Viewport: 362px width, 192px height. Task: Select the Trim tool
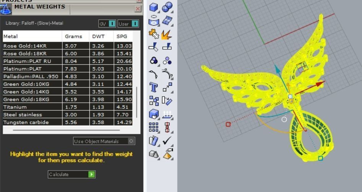point(153,47)
